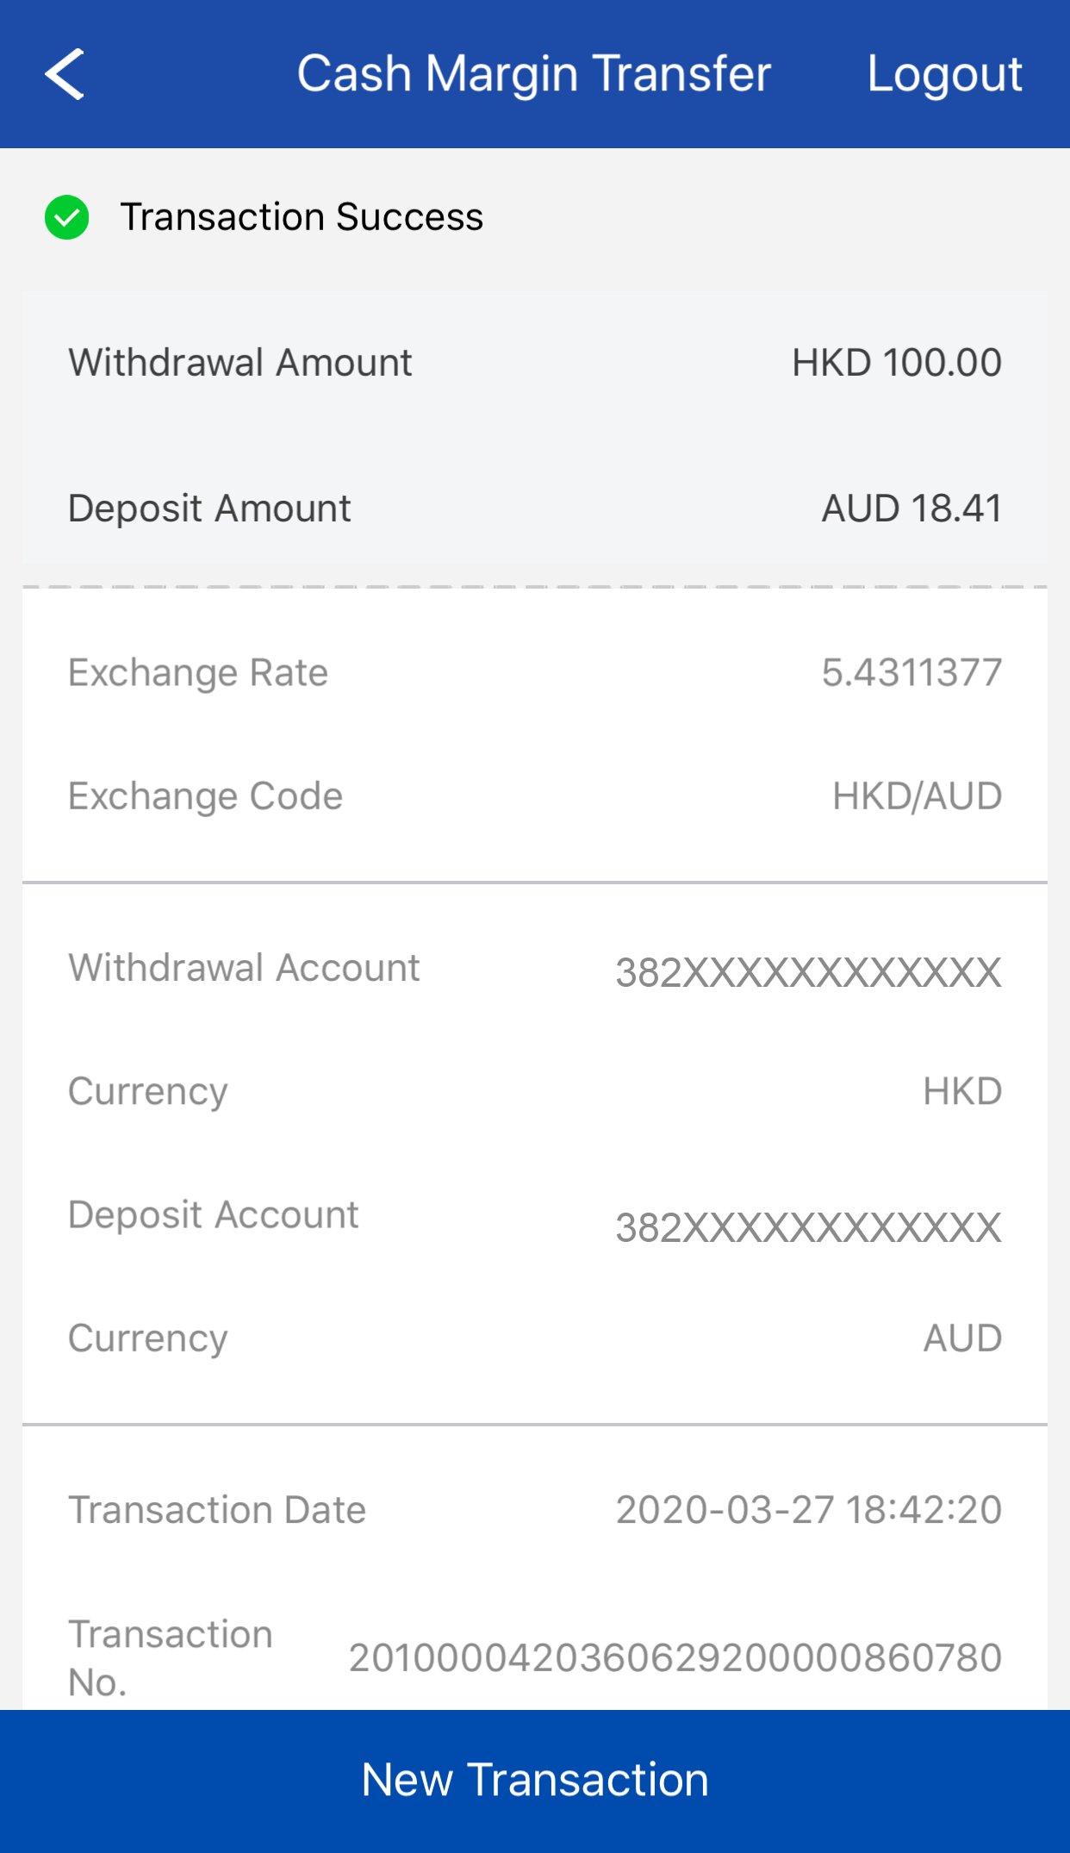This screenshot has height=1853, width=1070.
Task: Click the Transaction Success message text
Action: click(x=302, y=217)
